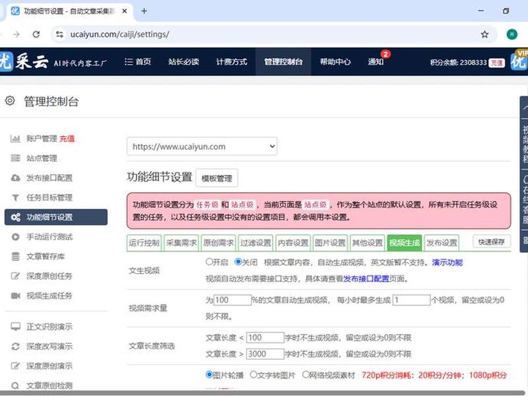This screenshot has width=528, height=396.
Task: Open 管理控制台 in top navigation
Action: coord(283,61)
